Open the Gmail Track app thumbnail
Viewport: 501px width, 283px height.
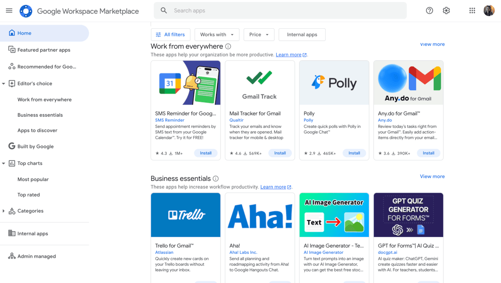pos(260,83)
